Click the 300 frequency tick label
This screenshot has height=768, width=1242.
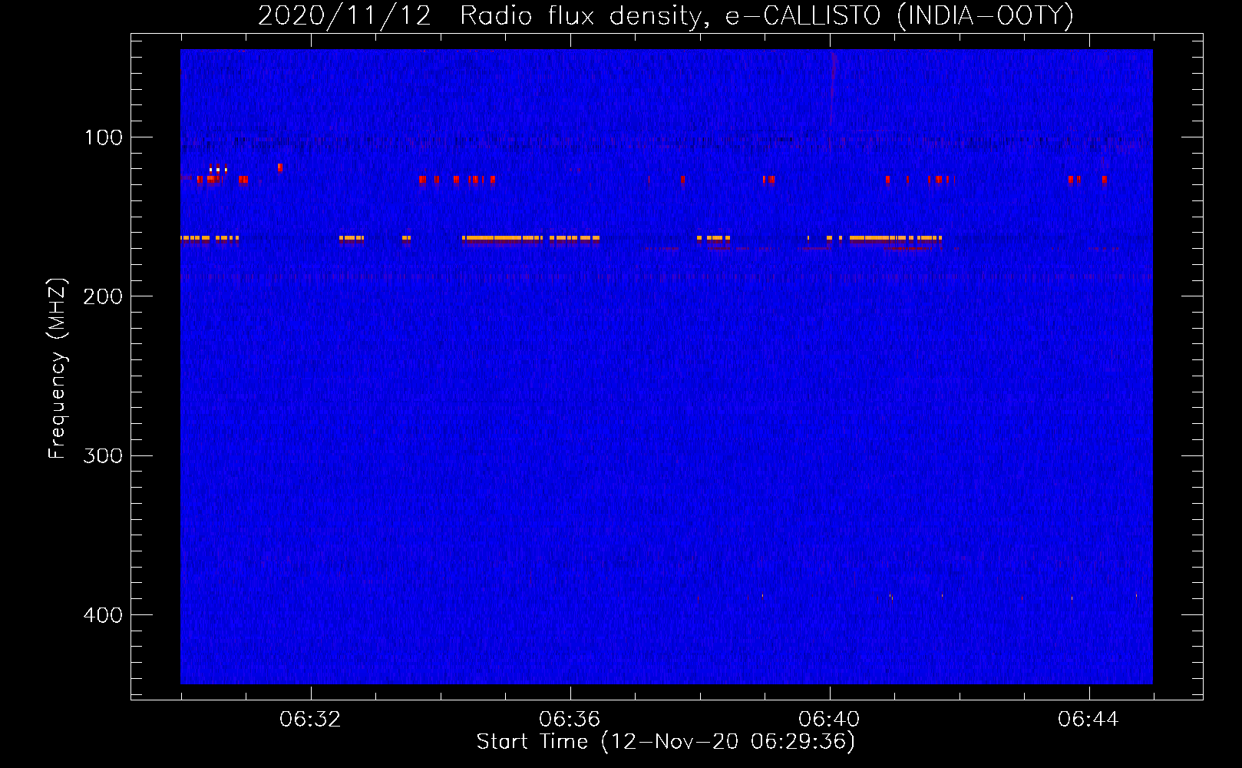pos(103,455)
